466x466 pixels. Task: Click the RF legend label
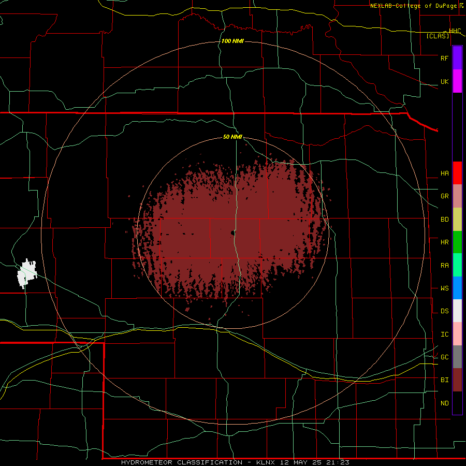444,58
